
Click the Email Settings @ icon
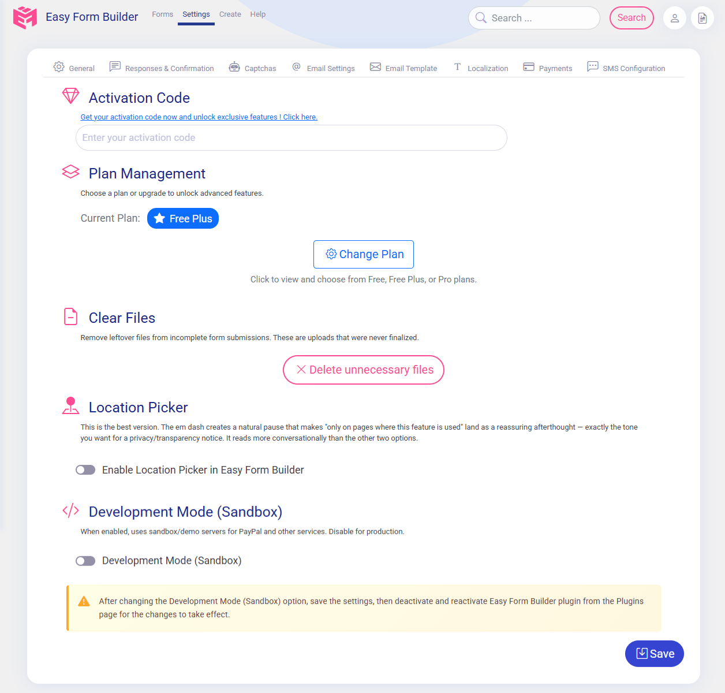(x=297, y=67)
